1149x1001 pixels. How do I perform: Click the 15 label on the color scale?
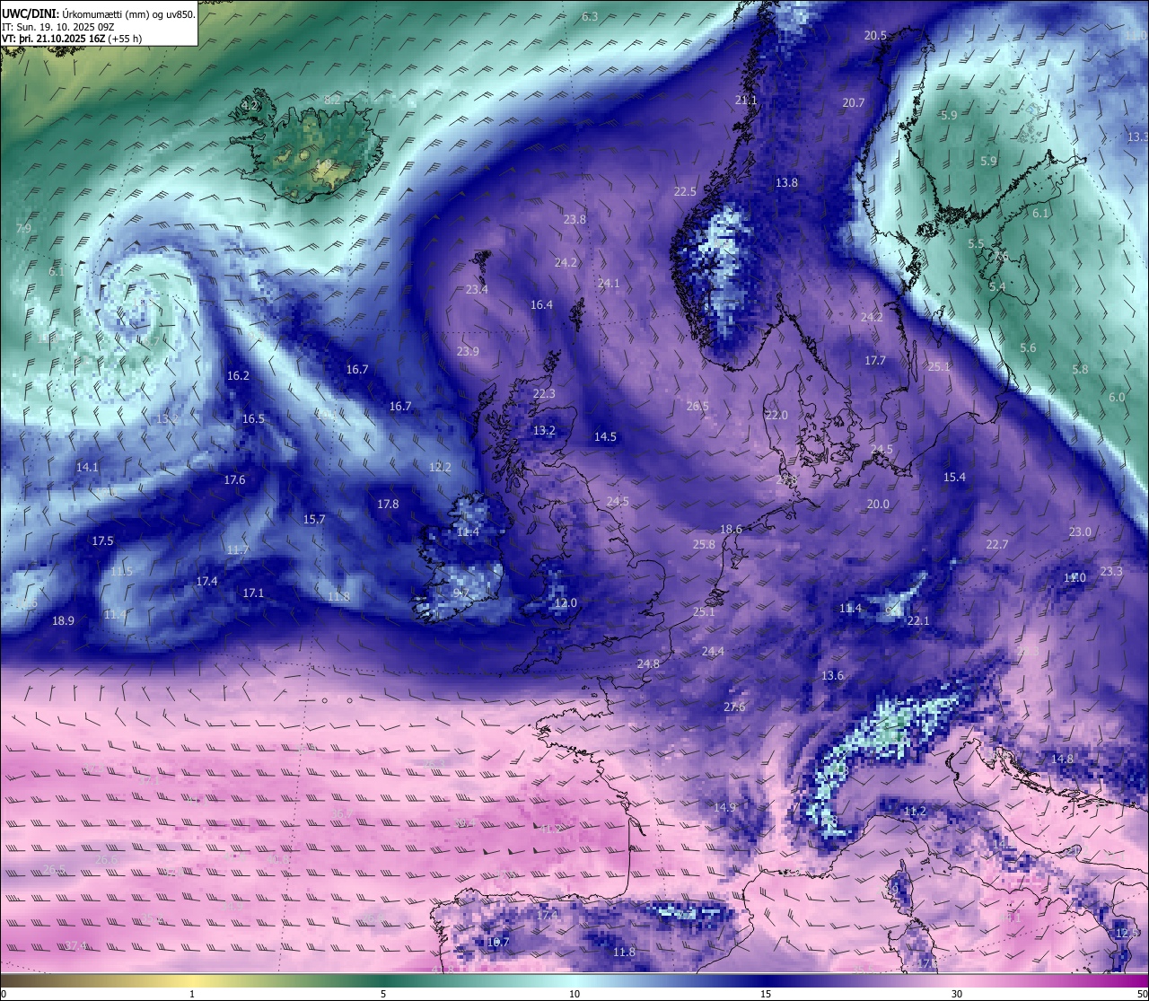tap(766, 994)
